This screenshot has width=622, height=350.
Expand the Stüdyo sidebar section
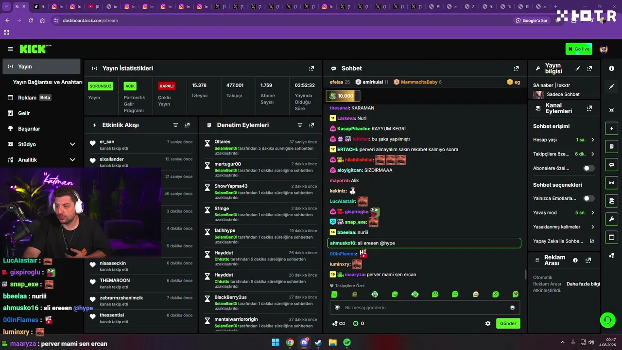[72, 144]
